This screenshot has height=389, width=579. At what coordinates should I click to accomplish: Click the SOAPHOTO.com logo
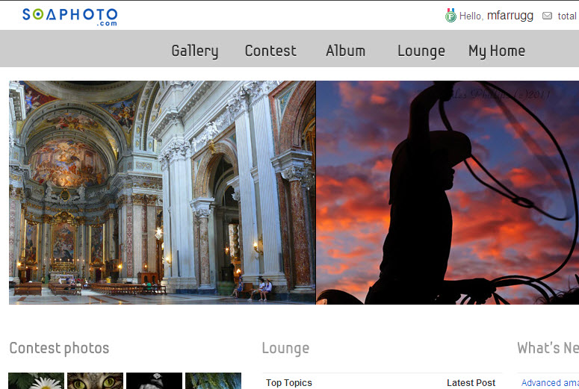click(69, 16)
